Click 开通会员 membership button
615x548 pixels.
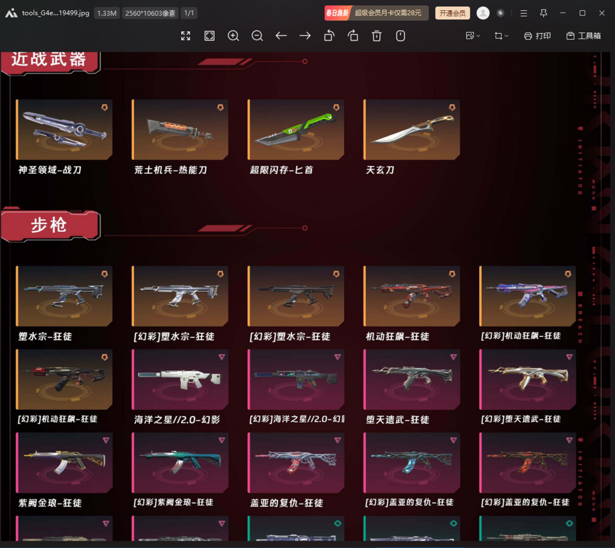click(452, 13)
